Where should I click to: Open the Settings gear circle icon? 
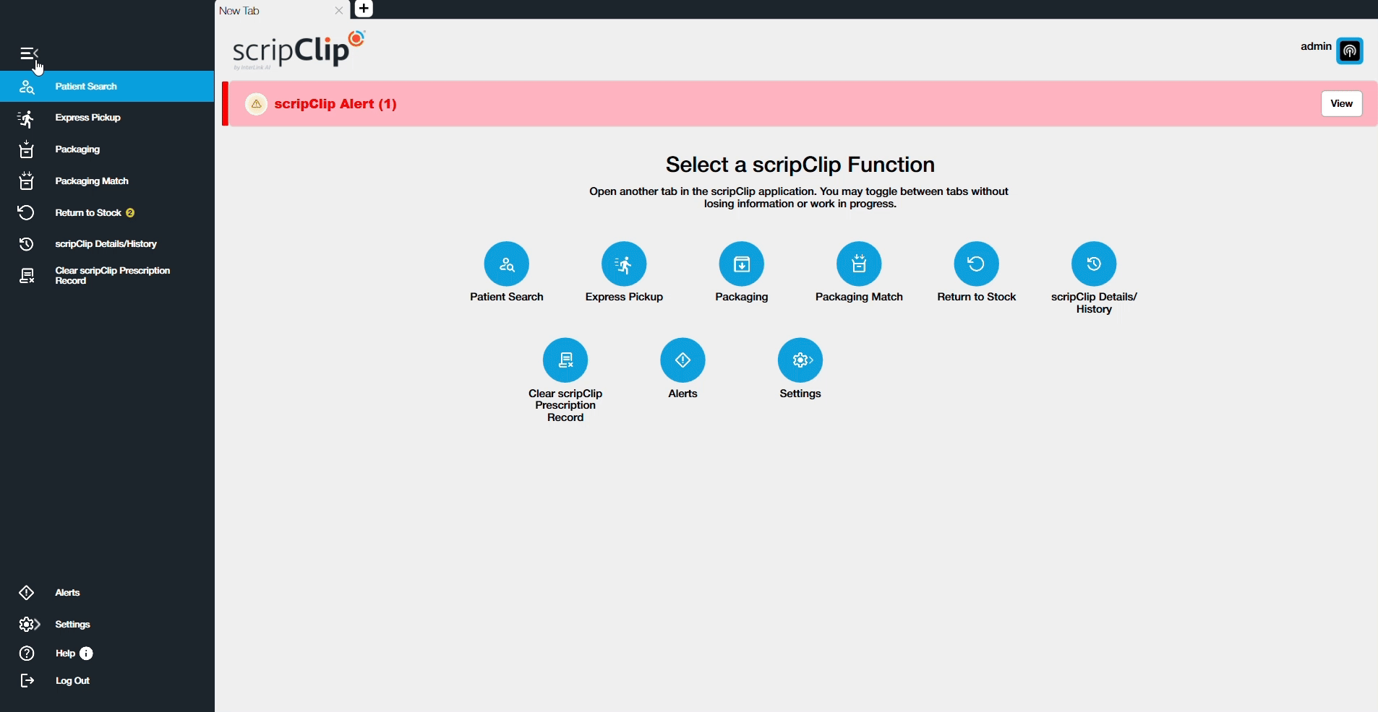800,360
